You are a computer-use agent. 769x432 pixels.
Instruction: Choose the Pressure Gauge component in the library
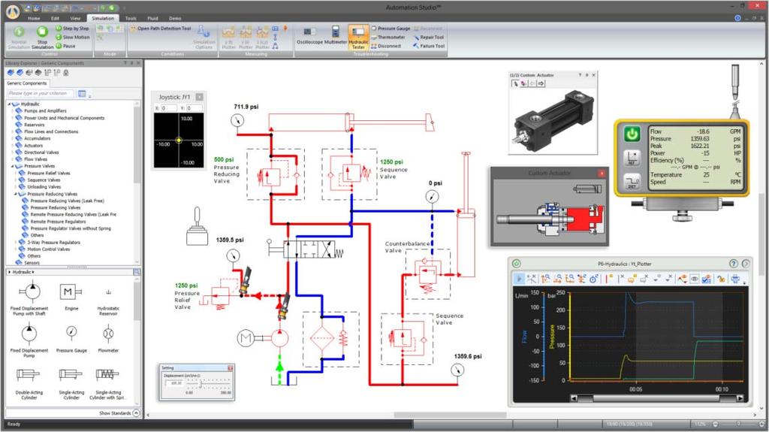71,337
